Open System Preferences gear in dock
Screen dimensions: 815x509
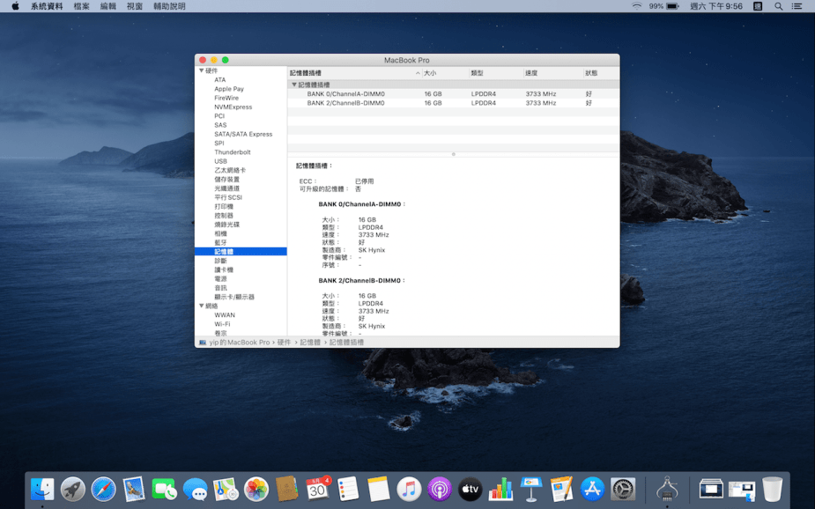623,489
